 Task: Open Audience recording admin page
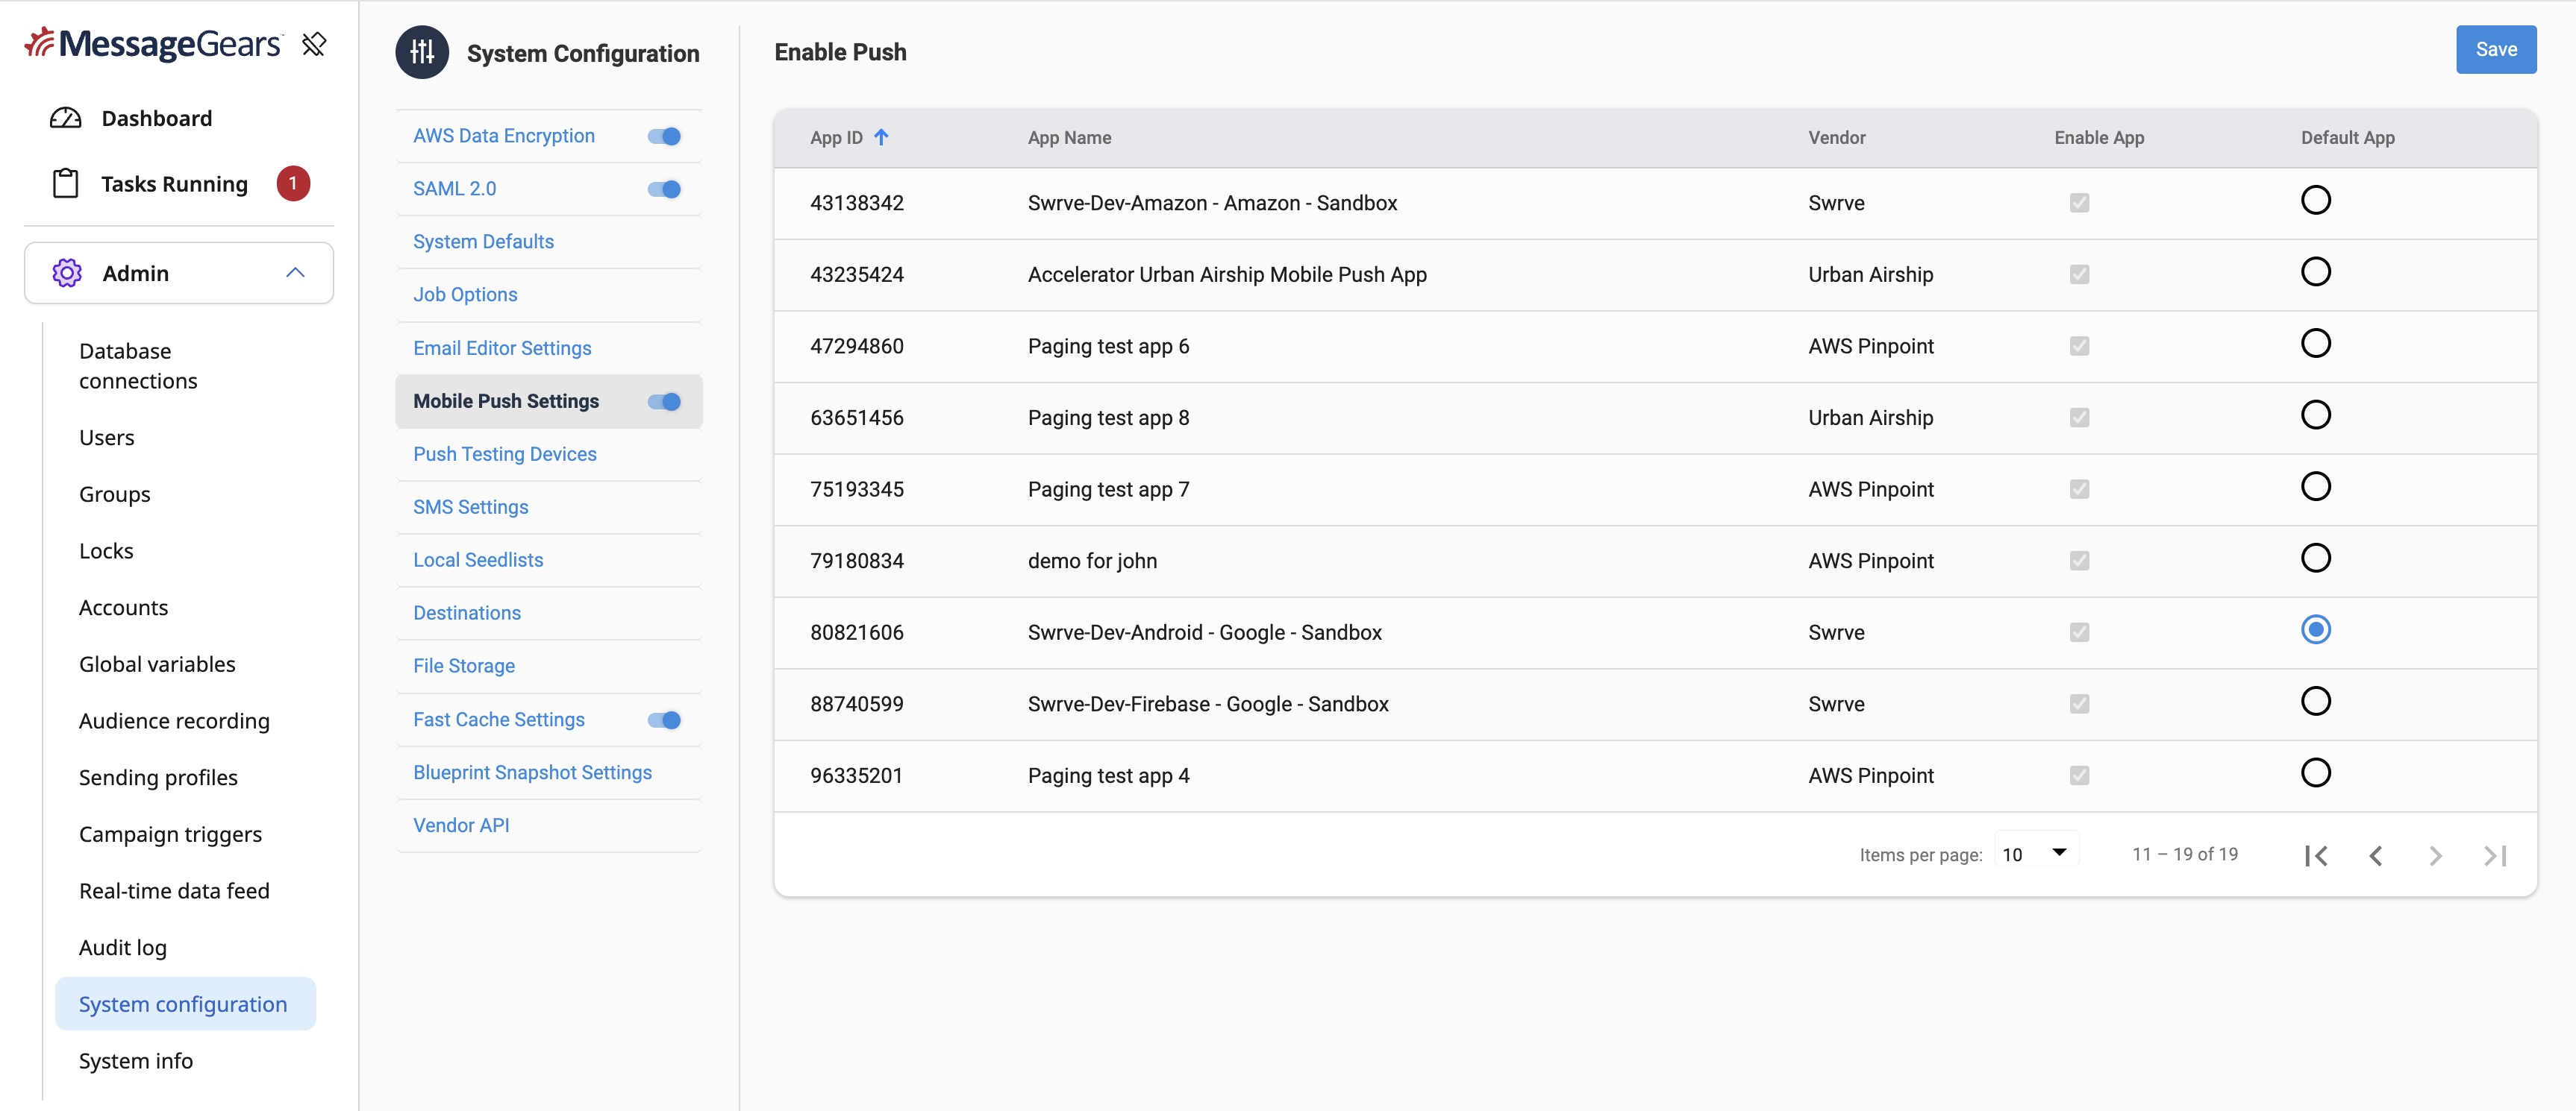tap(174, 721)
